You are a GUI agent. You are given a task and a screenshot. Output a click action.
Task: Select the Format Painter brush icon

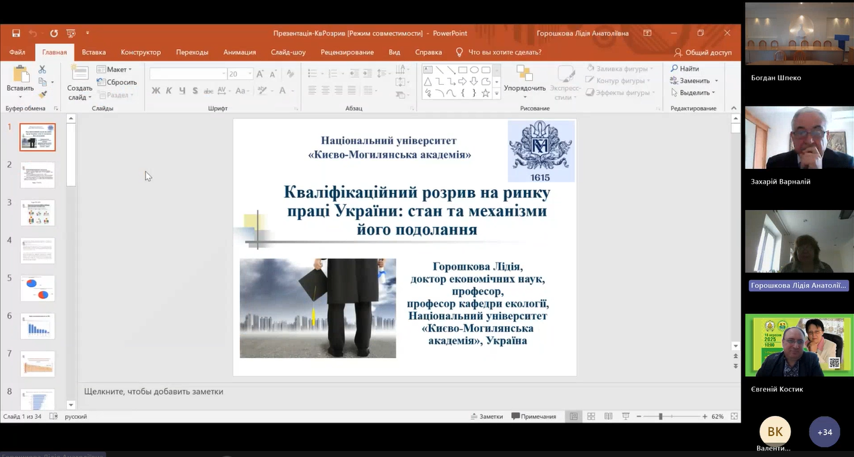tap(42, 95)
